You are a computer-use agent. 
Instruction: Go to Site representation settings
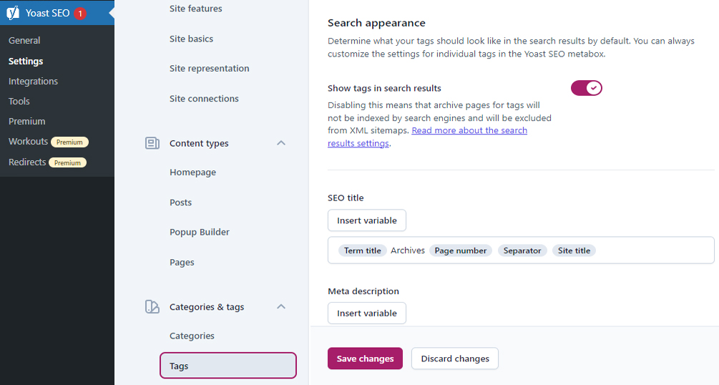(209, 69)
